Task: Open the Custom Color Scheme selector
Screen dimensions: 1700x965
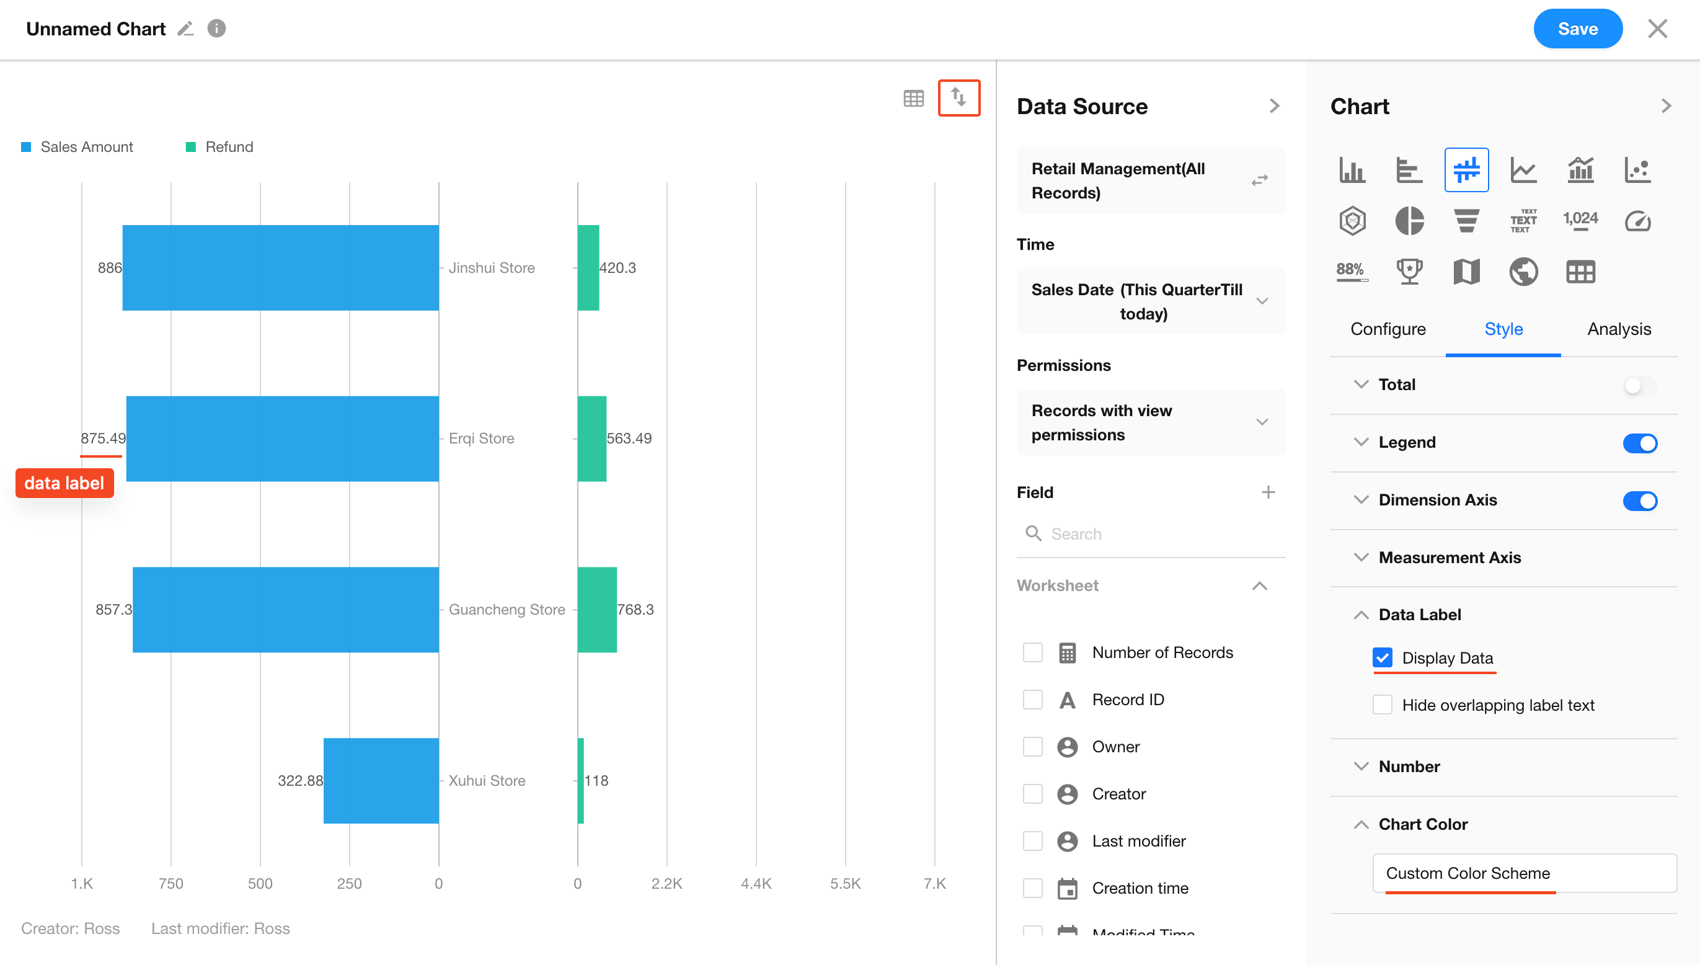Action: [1524, 873]
